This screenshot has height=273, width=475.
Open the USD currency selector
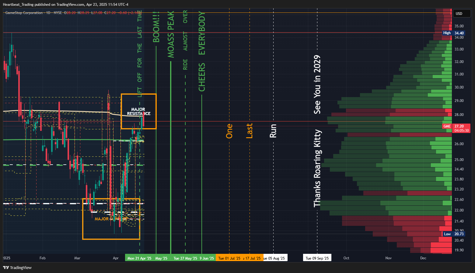(x=462, y=13)
